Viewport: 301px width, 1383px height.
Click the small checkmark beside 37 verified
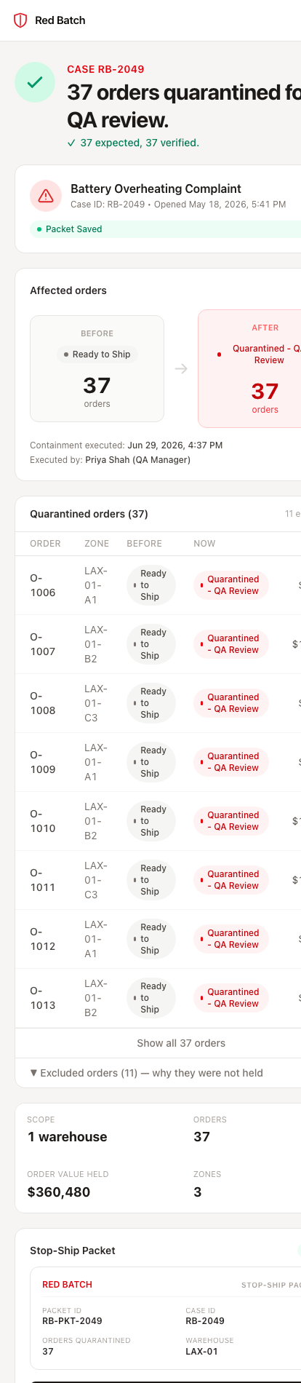[71, 143]
